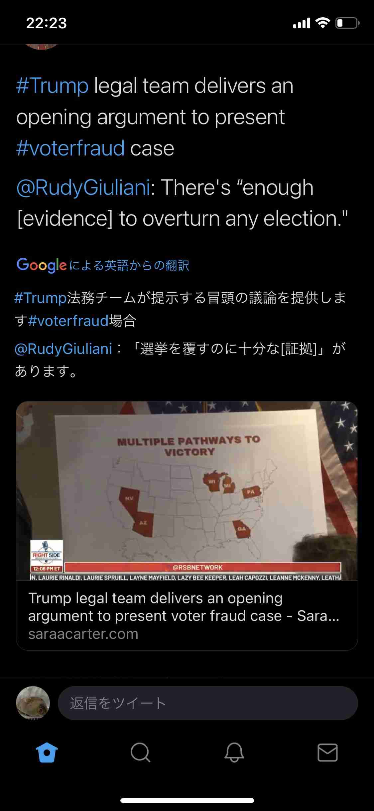This screenshot has height=811, width=374.
Task: Tap the saraacarter.com domain text
Action: tap(83, 634)
